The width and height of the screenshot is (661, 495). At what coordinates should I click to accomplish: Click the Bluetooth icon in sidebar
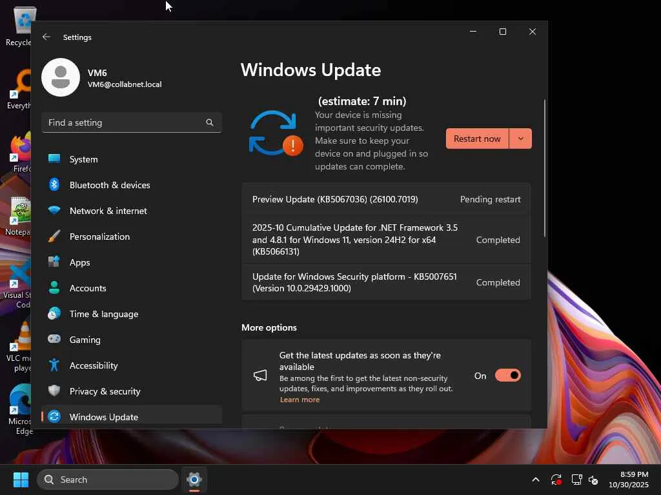54,184
